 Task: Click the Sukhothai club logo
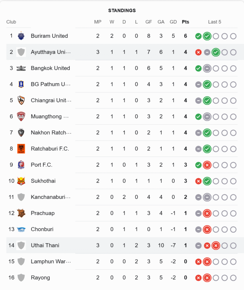pos(21,181)
